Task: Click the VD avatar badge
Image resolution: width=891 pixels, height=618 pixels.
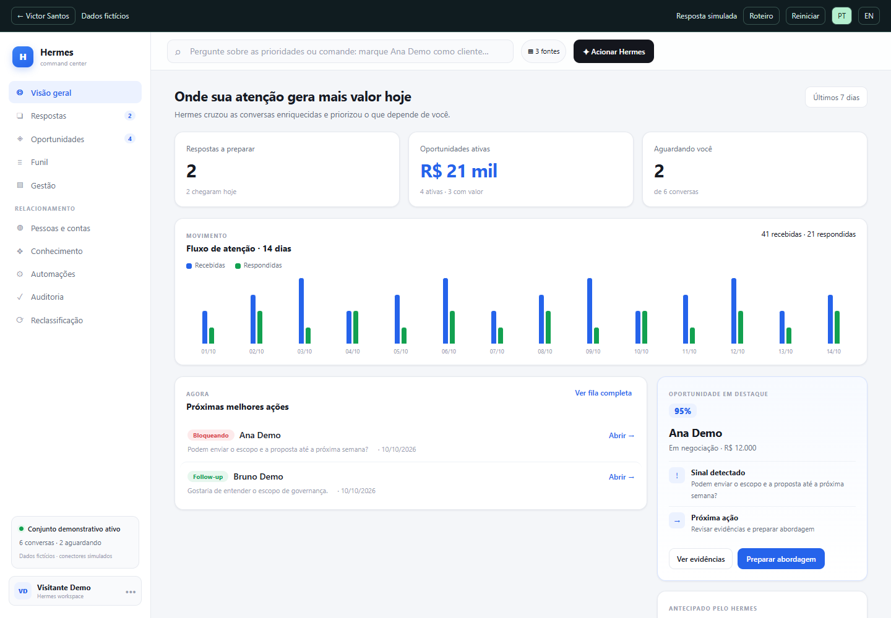Action: 23,591
